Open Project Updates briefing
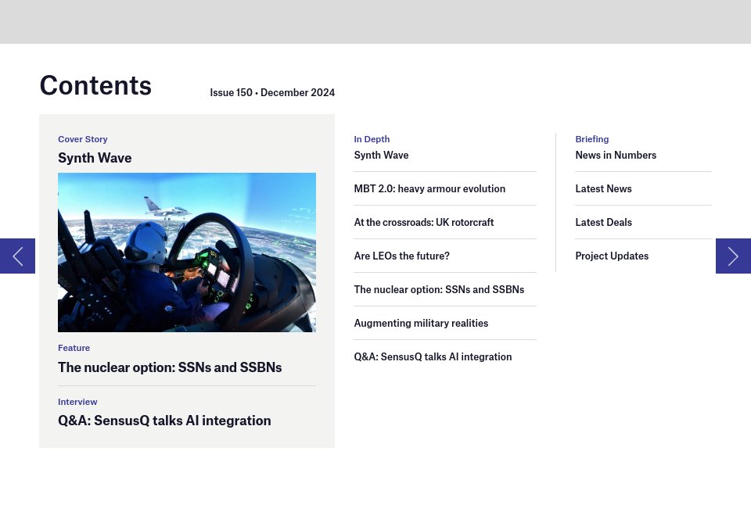The image size is (751, 512). point(612,256)
